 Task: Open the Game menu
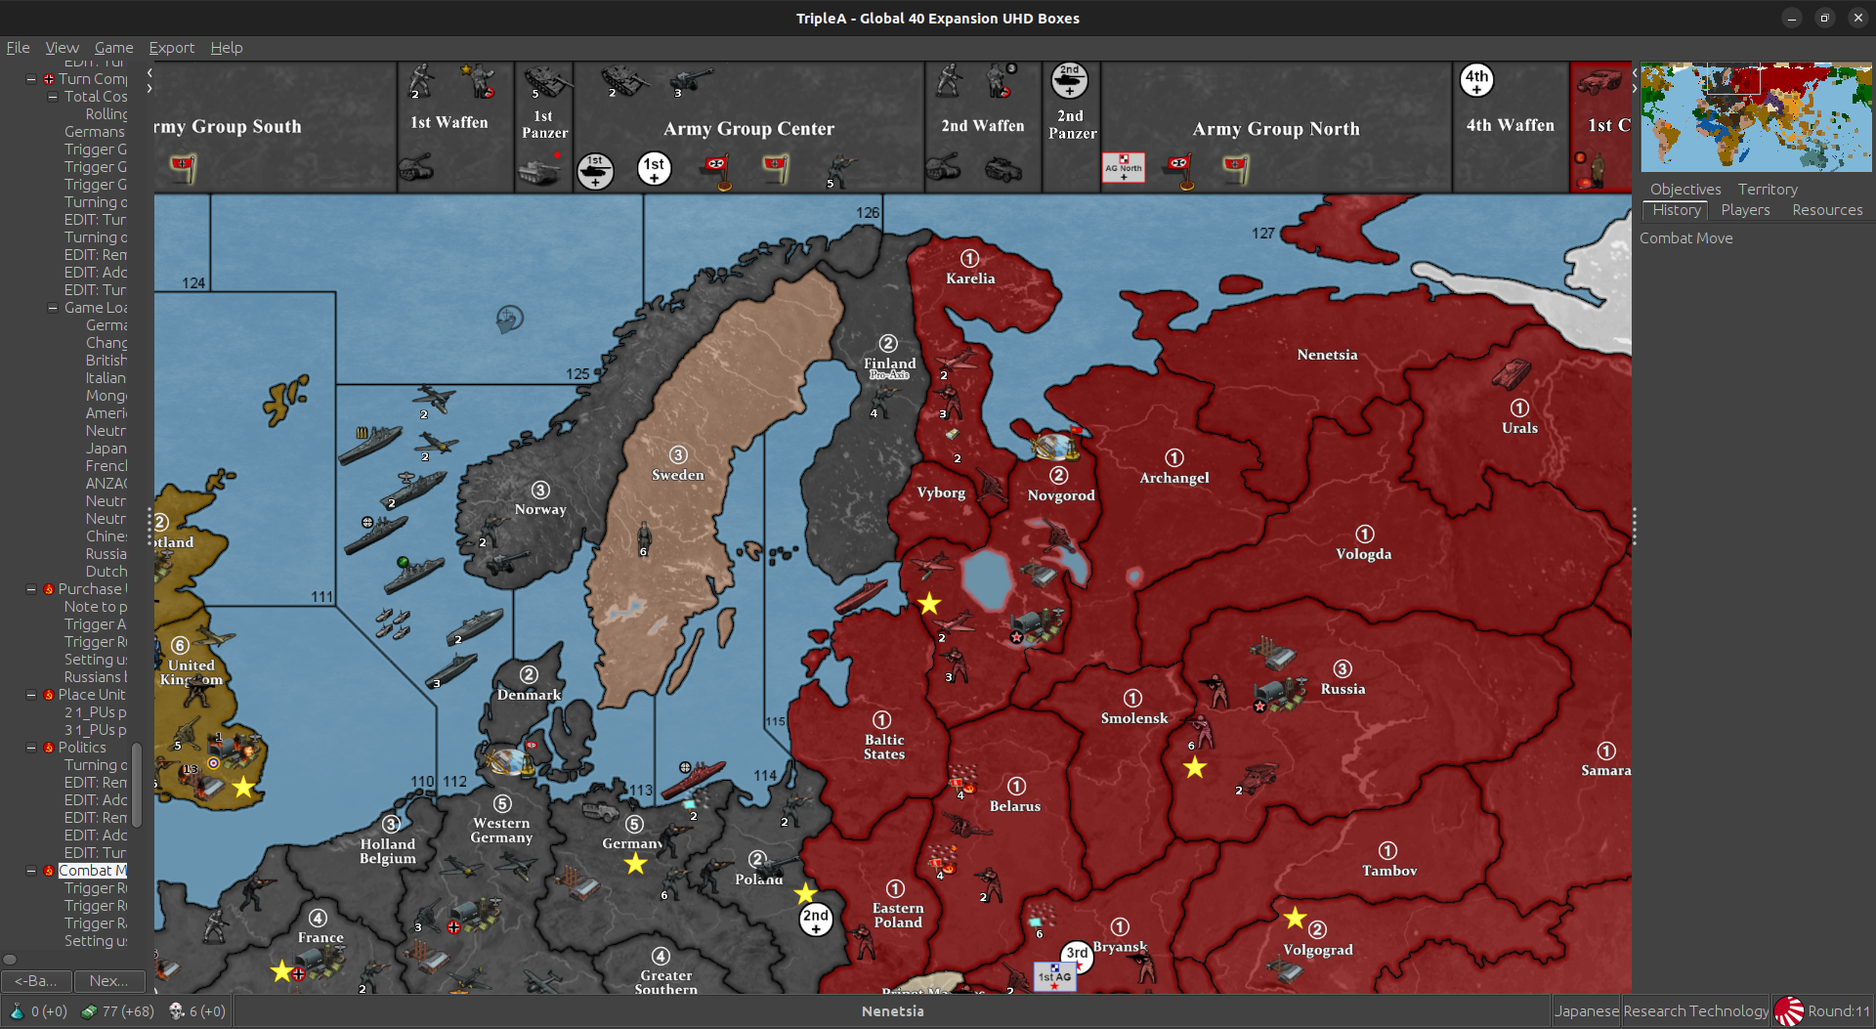point(113,47)
